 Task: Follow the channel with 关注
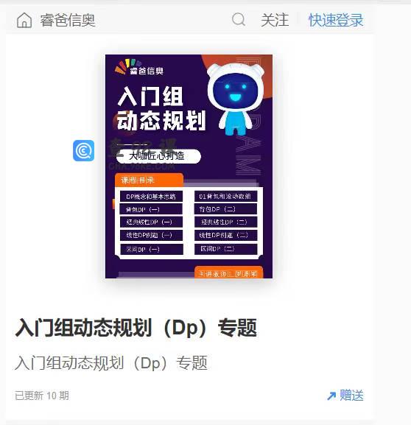pyautogui.click(x=275, y=20)
